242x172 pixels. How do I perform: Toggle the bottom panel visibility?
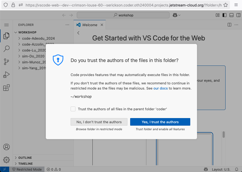(x=231, y=15)
